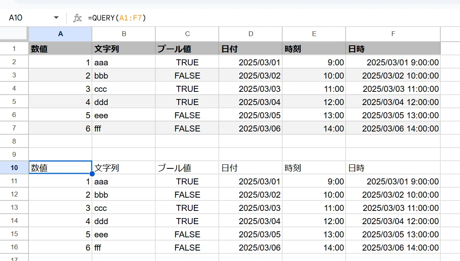Select row 10 header
Image resolution: width=460 pixels, height=261 pixels.
[14, 168]
